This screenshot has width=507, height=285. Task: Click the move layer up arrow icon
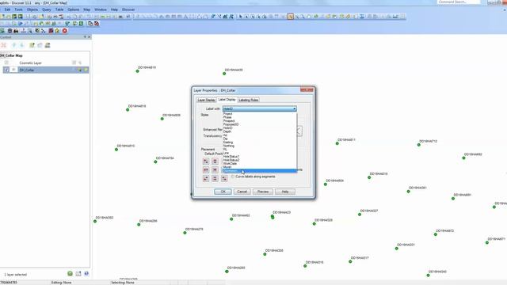tap(14, 45)
